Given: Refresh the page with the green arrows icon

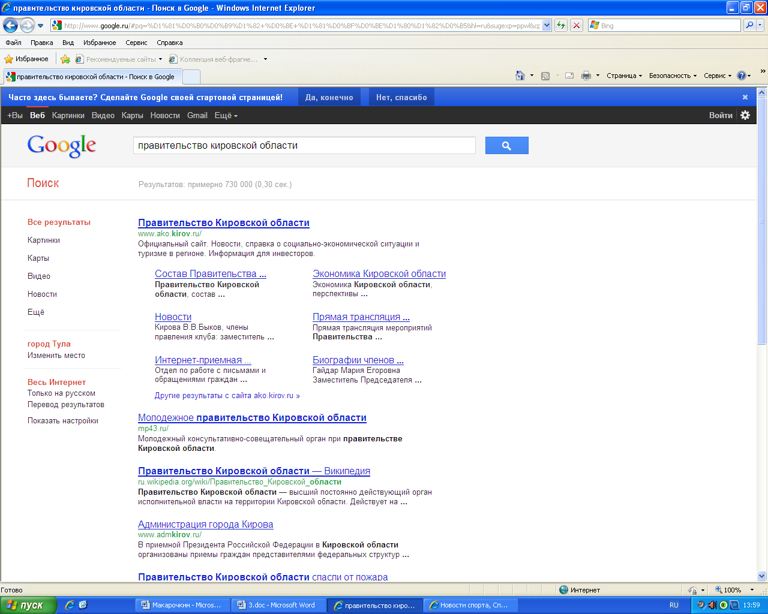Looking at the screenshot, I should point(561,25).
